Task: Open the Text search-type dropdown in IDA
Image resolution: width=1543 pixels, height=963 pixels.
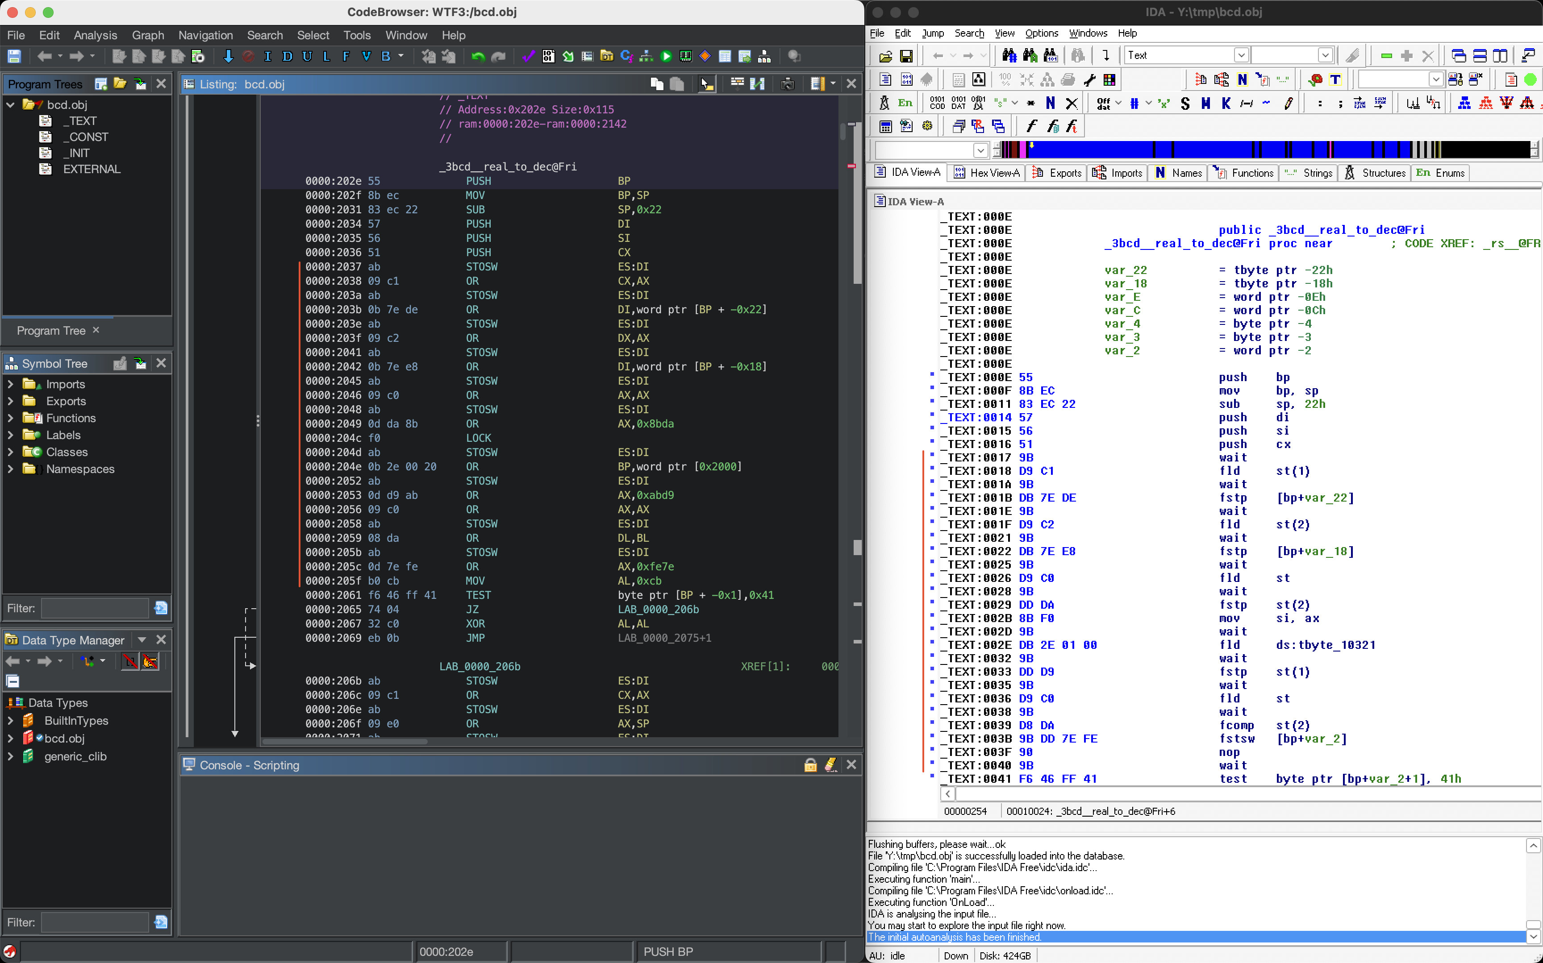Action: [1242, 55]
